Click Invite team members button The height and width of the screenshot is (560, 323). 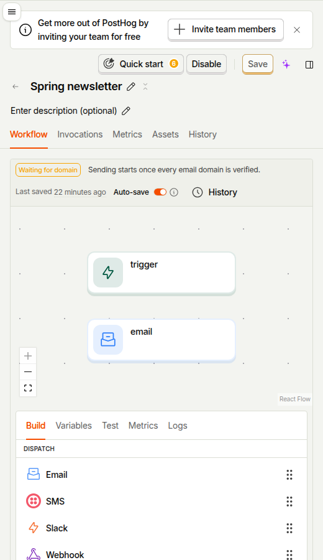click(225, 30)
